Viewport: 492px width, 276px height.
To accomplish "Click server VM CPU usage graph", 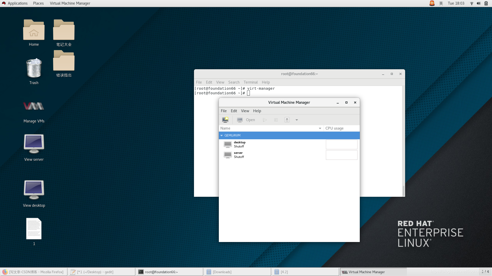I will coord(342,155).
